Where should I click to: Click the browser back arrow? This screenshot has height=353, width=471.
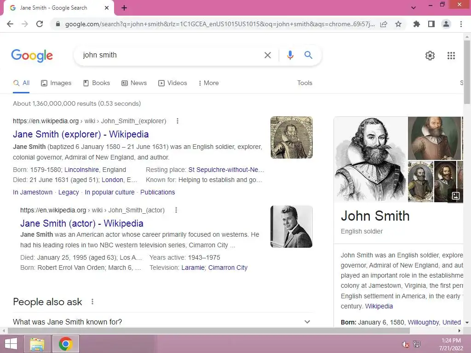[10, 24]
